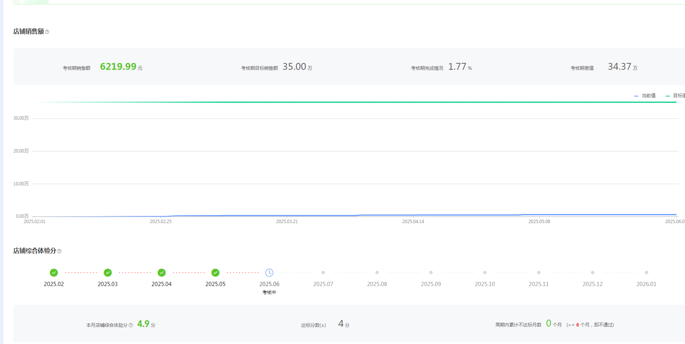Select the 2025.08 timeline dot
The image size is (685, 344).
(x=377, y=273)
